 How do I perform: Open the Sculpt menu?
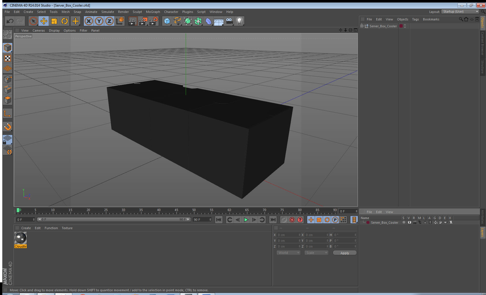[x=137, y=12]
